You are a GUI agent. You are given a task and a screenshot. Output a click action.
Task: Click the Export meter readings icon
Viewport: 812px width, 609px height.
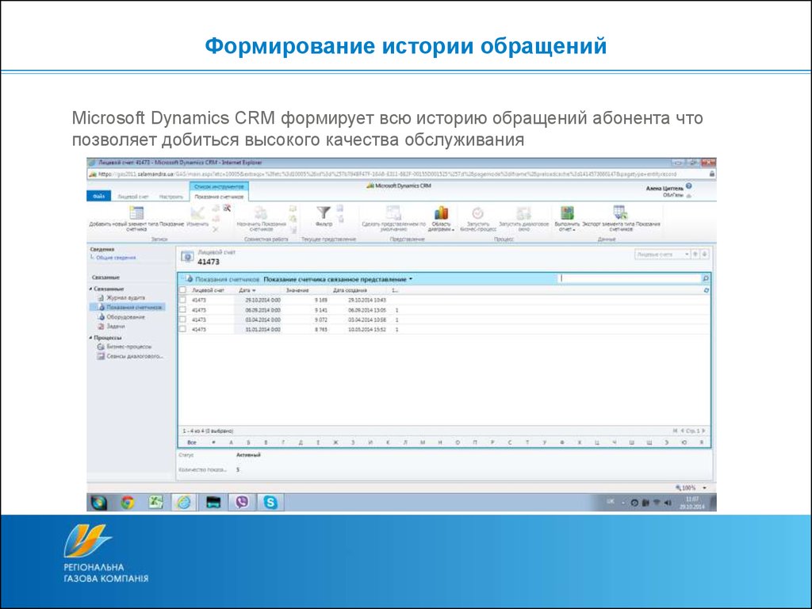coord(620,213)
